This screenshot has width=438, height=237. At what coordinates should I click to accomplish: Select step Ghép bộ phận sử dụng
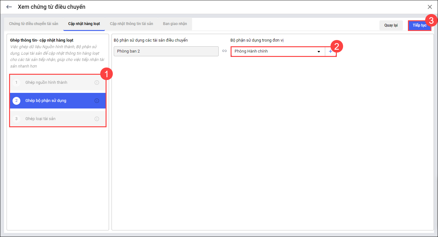point(58,101)
